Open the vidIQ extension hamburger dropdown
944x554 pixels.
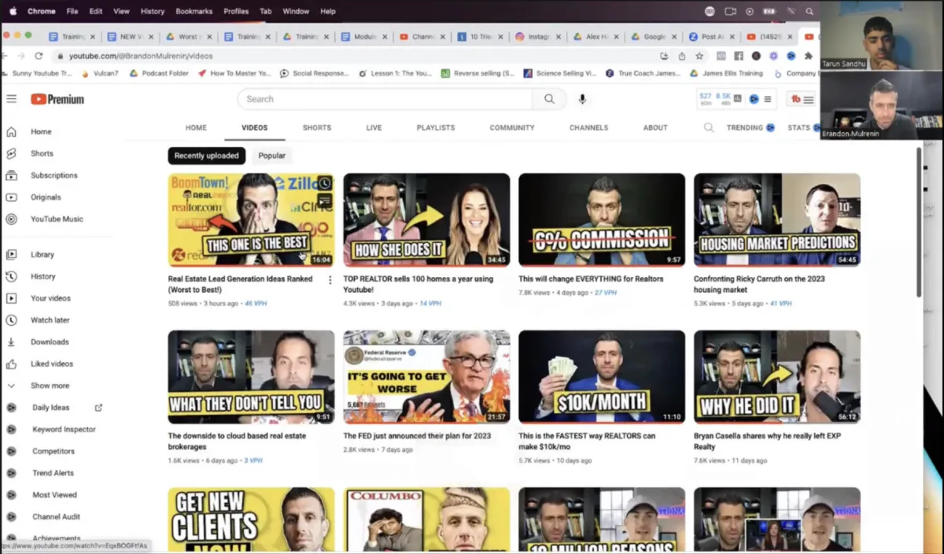(x=768, y=99)
